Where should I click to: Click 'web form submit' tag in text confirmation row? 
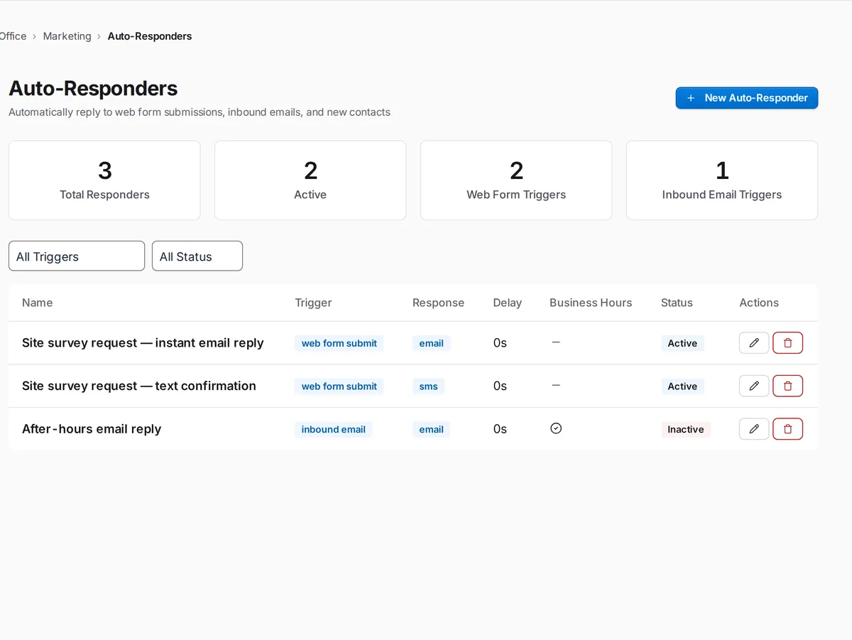click(x=339, y=386)
